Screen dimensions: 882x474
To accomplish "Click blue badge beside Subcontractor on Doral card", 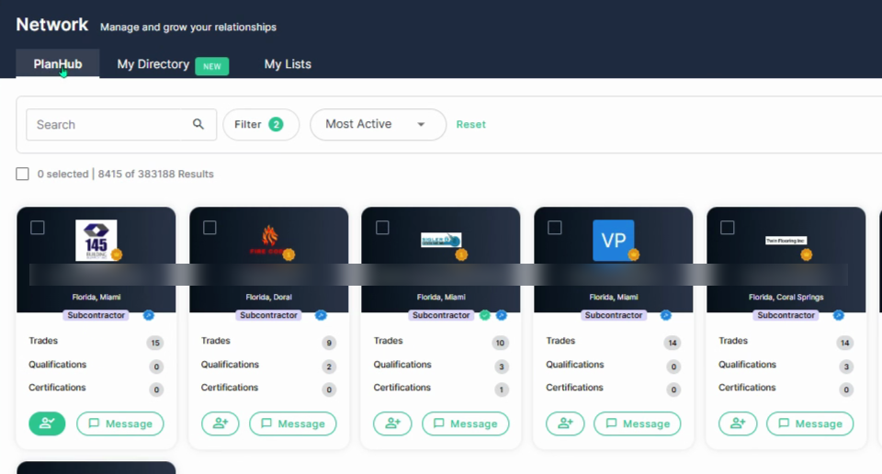I will (322, 315).
